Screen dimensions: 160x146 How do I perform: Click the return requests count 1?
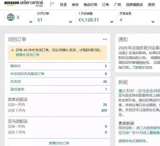click(x=106, y=89)
